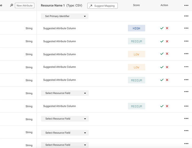Click the Resource Name 1 (Type: CSV) heading

[x=61, y=6]
